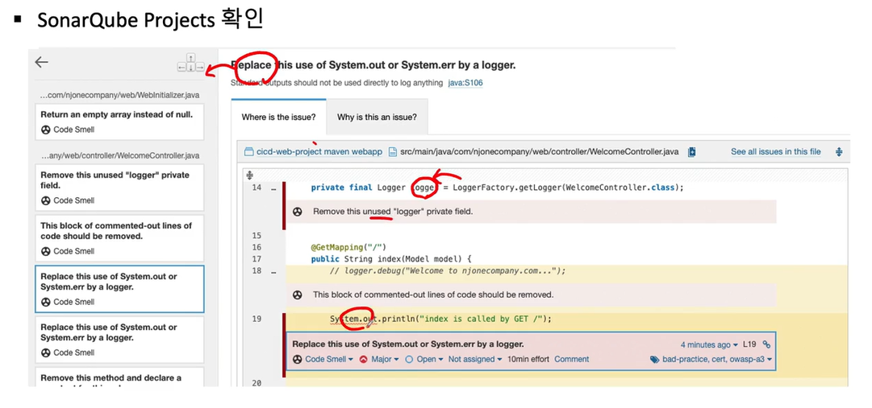872x408 pixels.
Task: Click Code Smell icon in inline 'commented-out lines' message
Action: 298,295
